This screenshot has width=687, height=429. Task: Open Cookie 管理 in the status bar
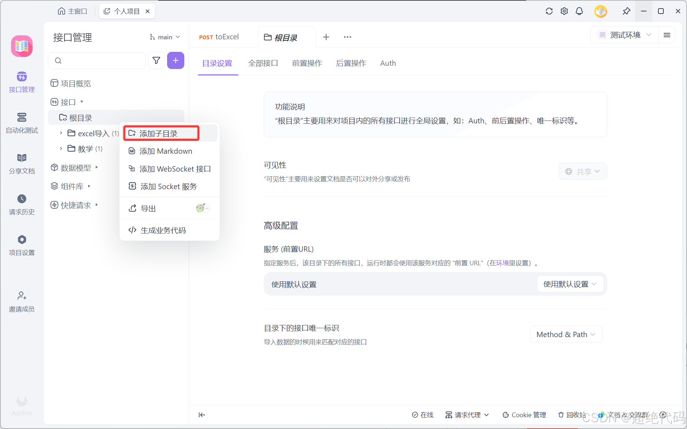(x=525, y=415)
